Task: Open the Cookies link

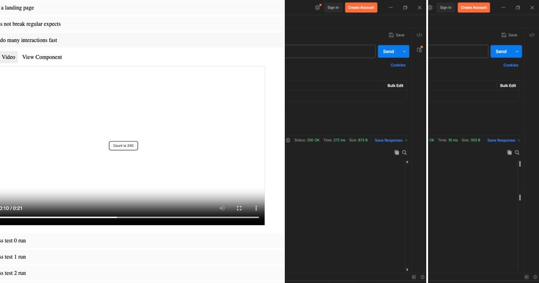Action: 398,65
